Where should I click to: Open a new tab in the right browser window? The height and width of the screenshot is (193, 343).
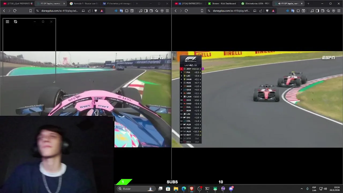click(x=308, y=3)
